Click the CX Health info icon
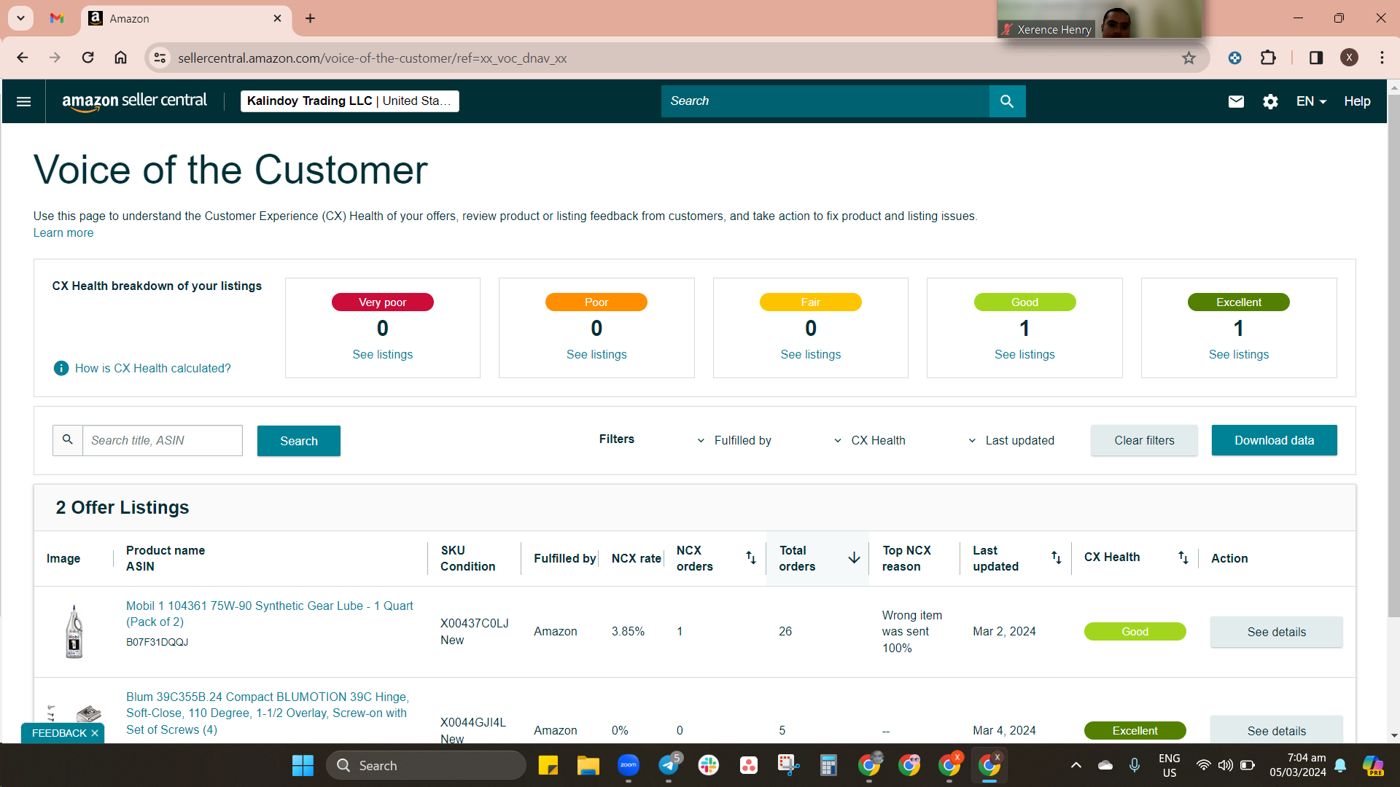 pyautogui.click(x=61, y=368)
